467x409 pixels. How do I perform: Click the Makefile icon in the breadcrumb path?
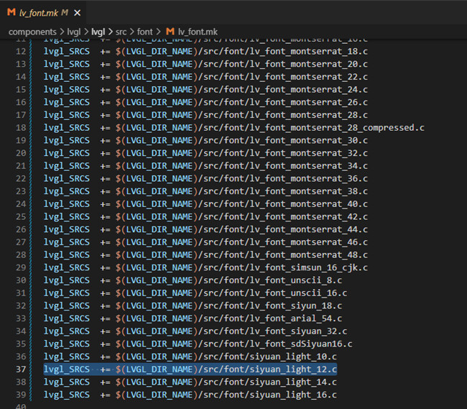(170, 32)
